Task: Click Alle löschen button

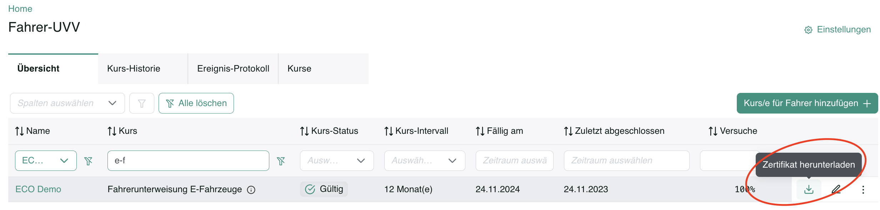Action: click(196, 103)
